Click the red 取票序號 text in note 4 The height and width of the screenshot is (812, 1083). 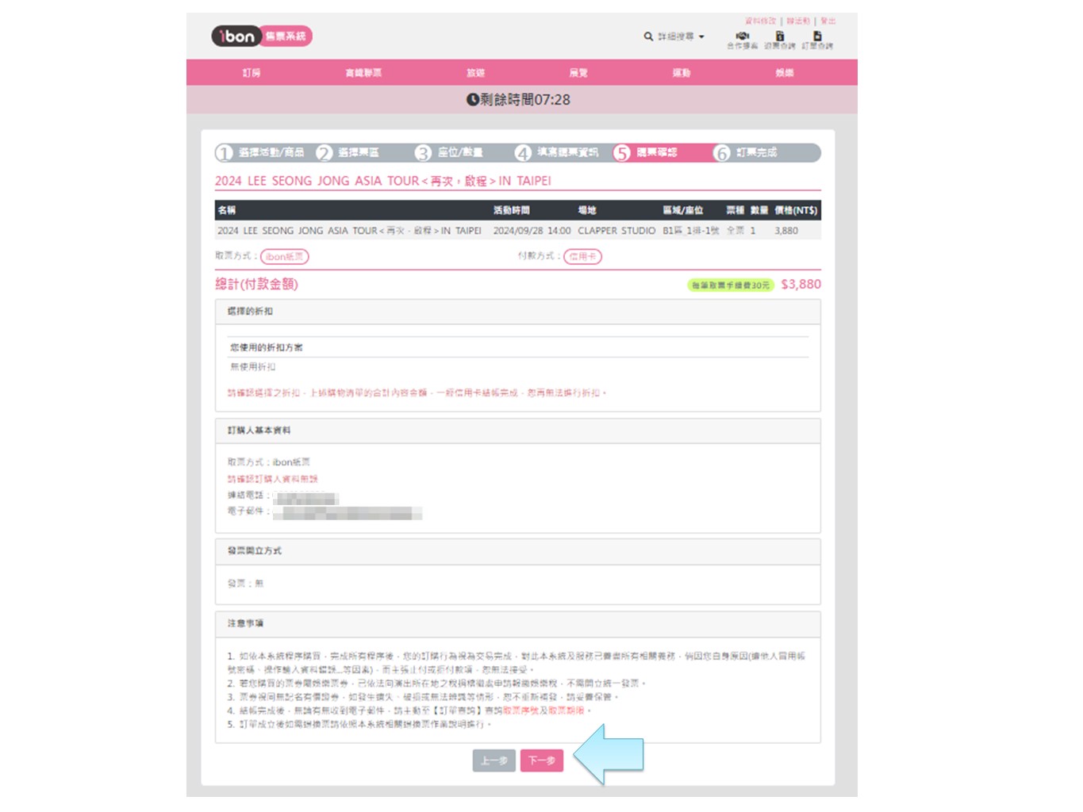519,710
